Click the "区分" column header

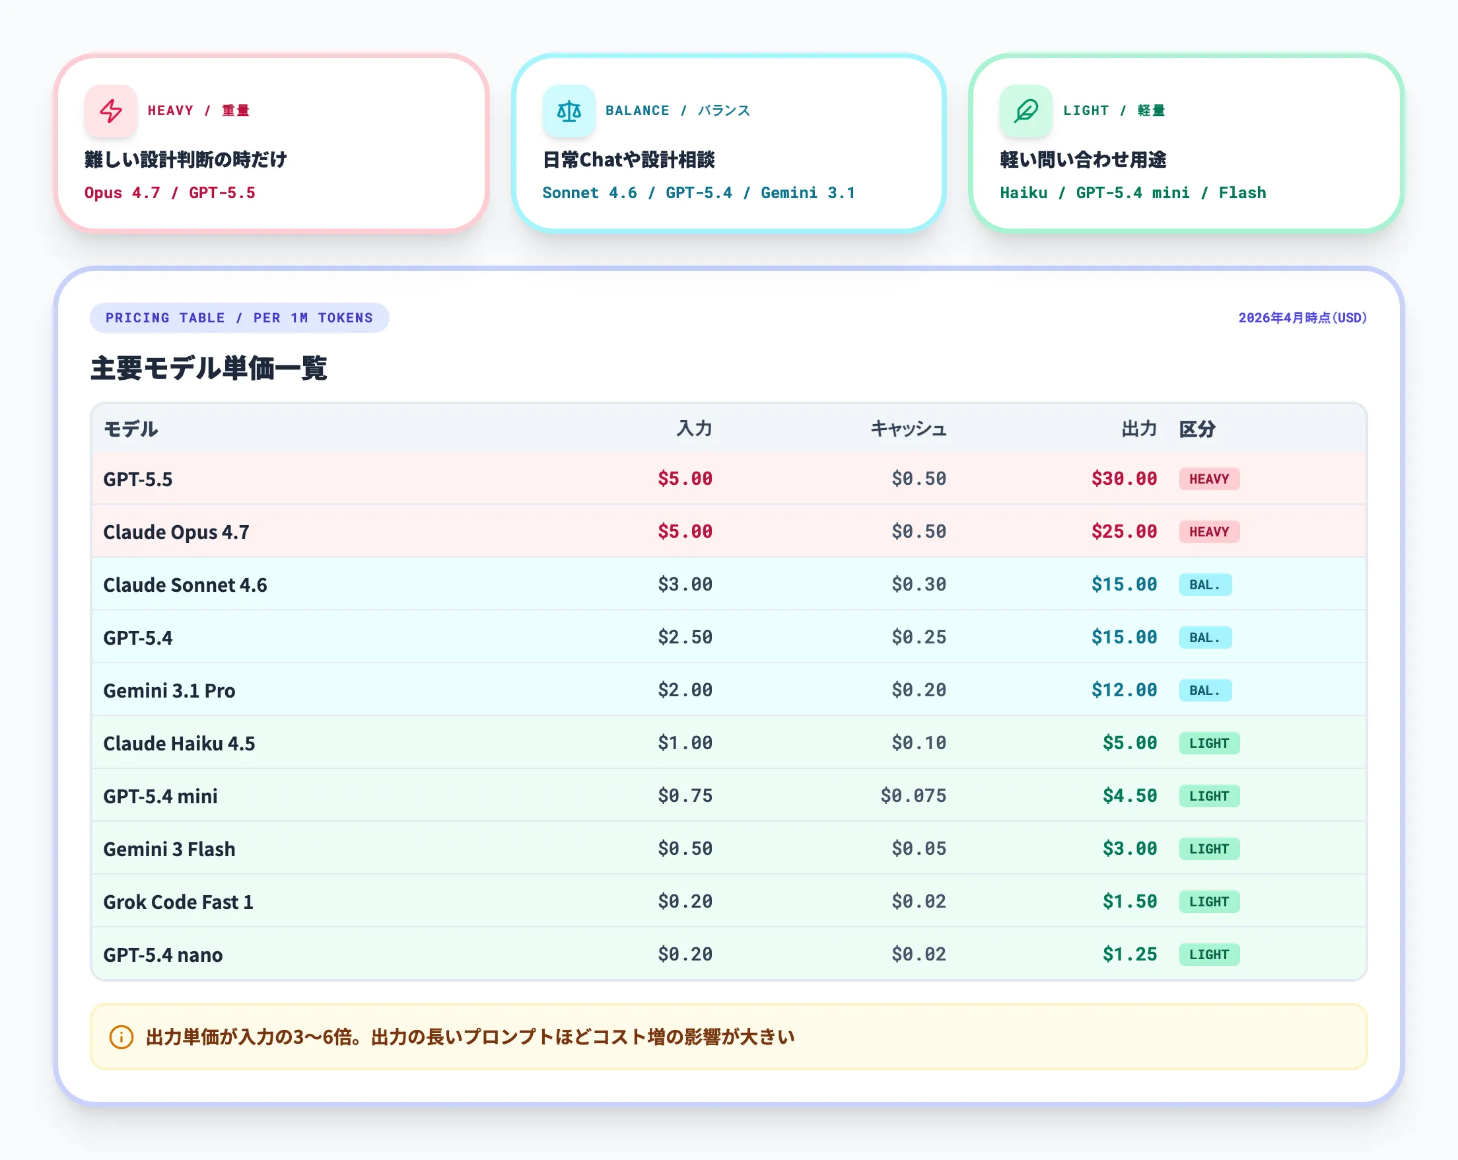tap(1198, 429)
